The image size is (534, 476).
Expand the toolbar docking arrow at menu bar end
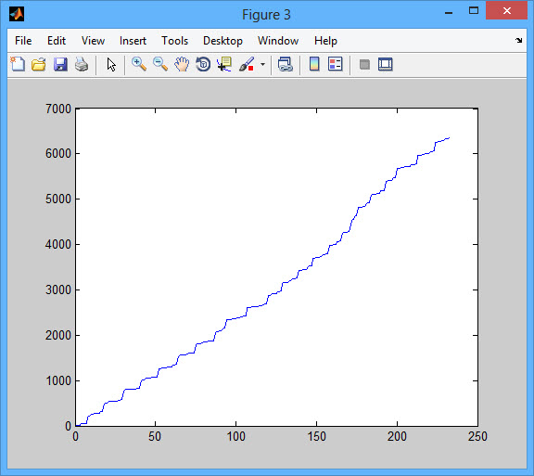point(518,41)
